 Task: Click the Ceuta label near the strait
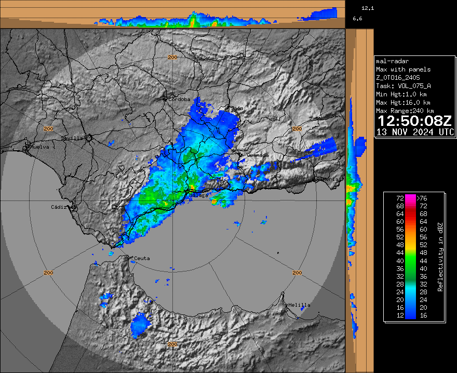pos(141,258)
